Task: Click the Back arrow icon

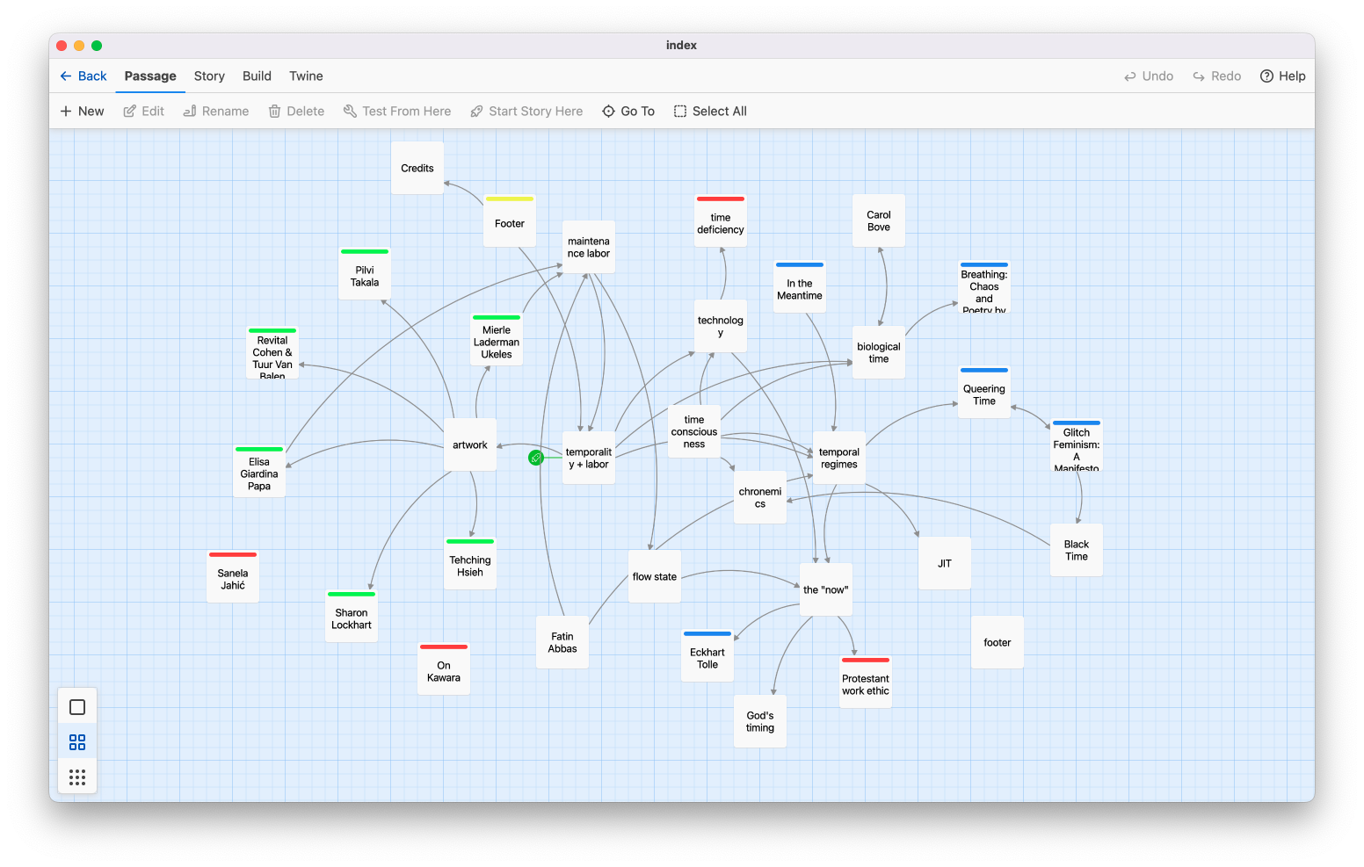Action: point(66,76)
